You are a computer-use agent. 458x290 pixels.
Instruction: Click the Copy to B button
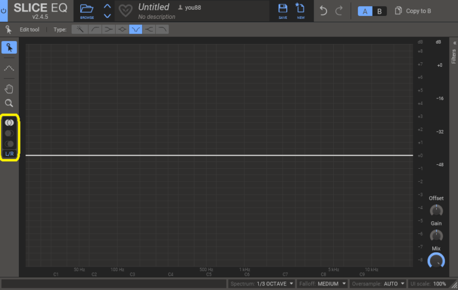pos(413,11)
